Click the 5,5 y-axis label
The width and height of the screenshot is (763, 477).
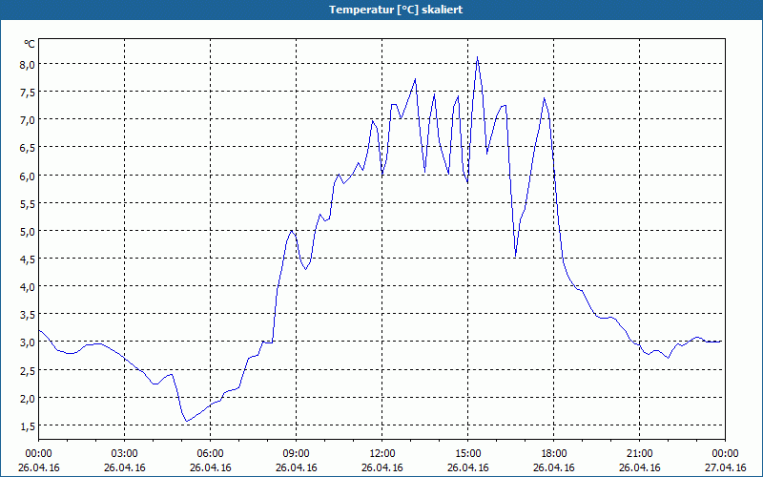click(x=27, y=203)
